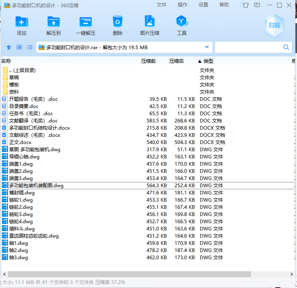297x288 pixels.
Task: Switch to icon view mode
Action: pyautogui.click(x=19, y=47)
